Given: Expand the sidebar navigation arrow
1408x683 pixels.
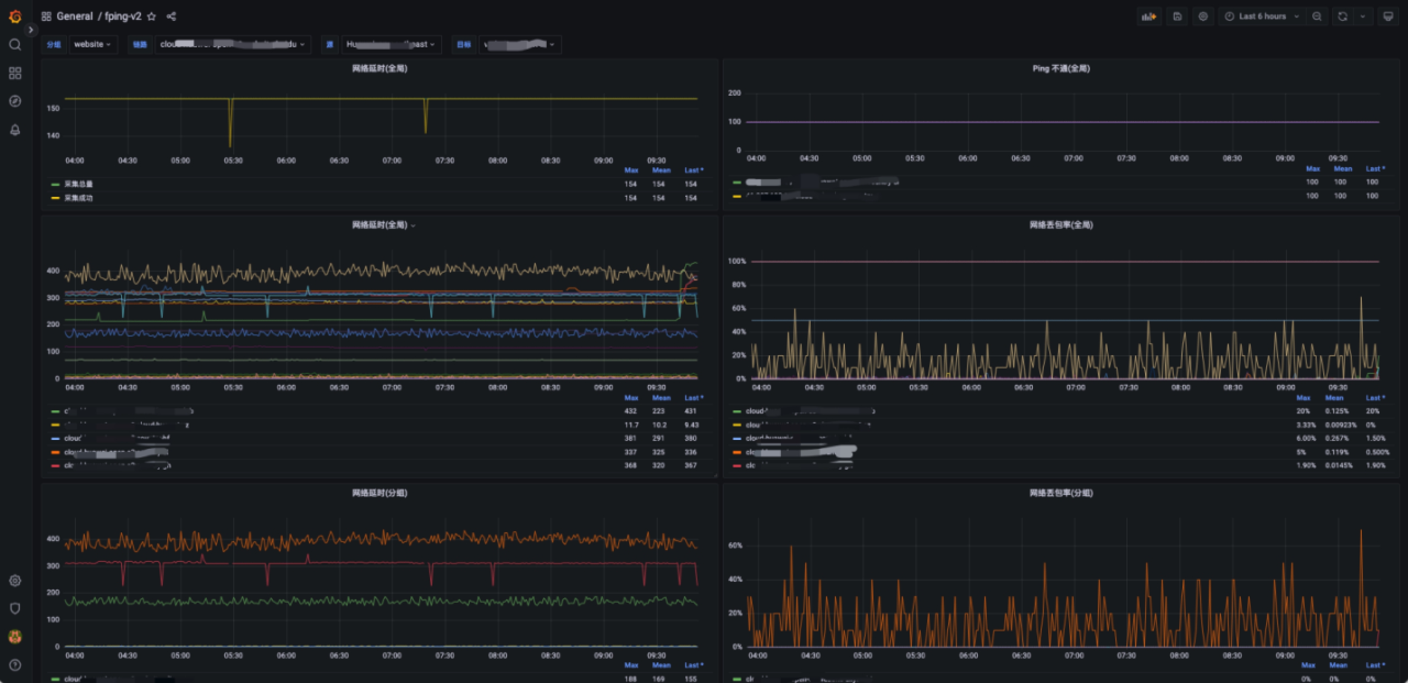Looking at the screenshot, I should (31, 30).
